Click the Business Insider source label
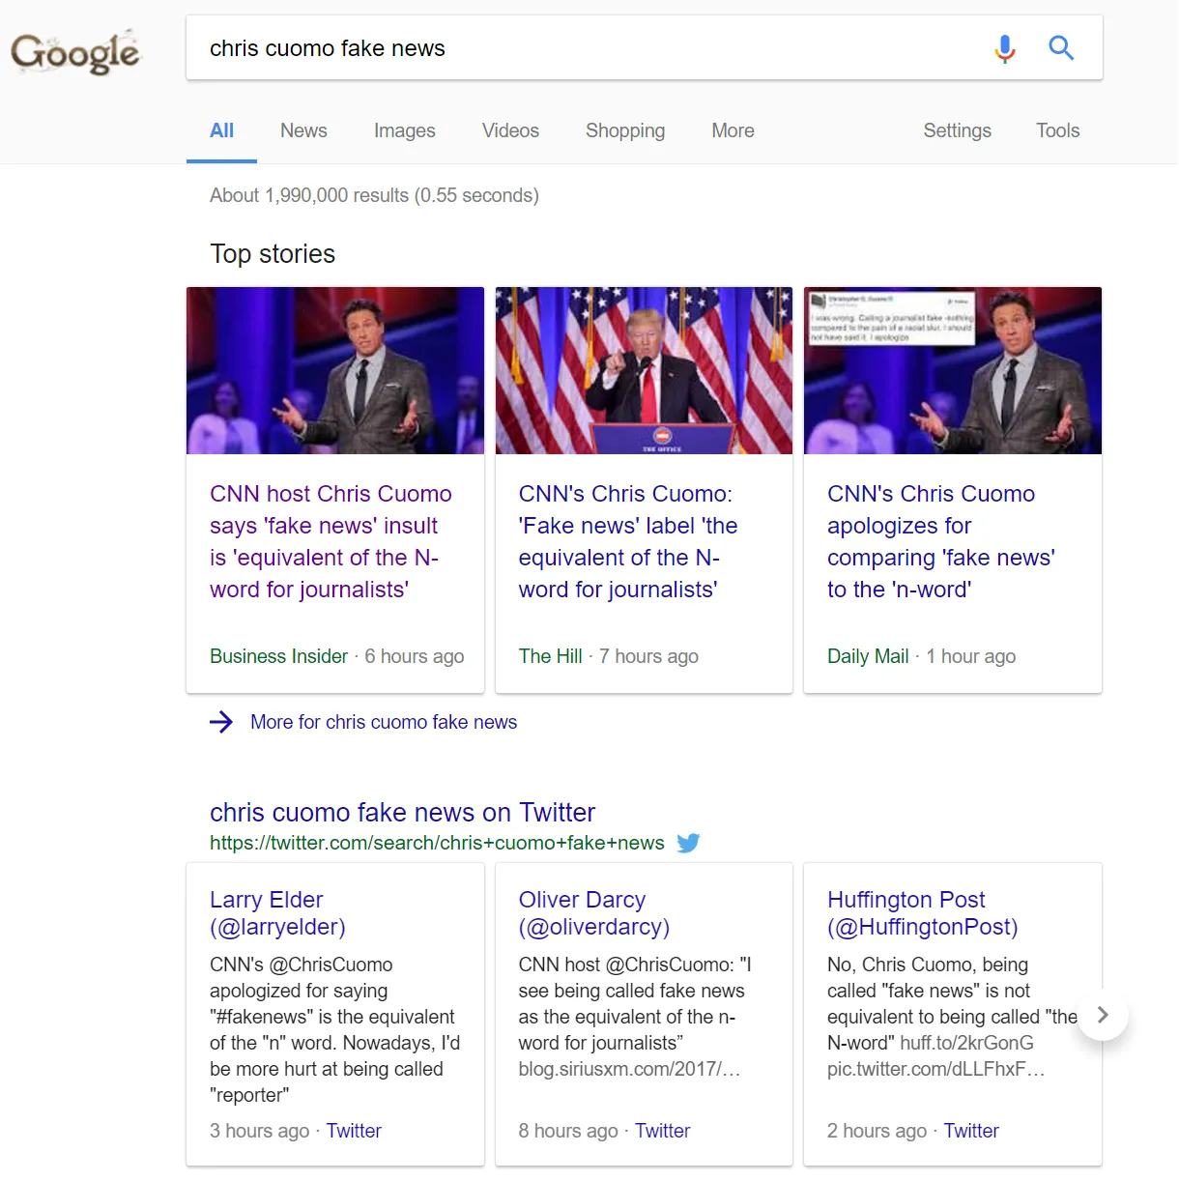The width and height of the screenshot is (1179, 1181). (x=278, y=656)
